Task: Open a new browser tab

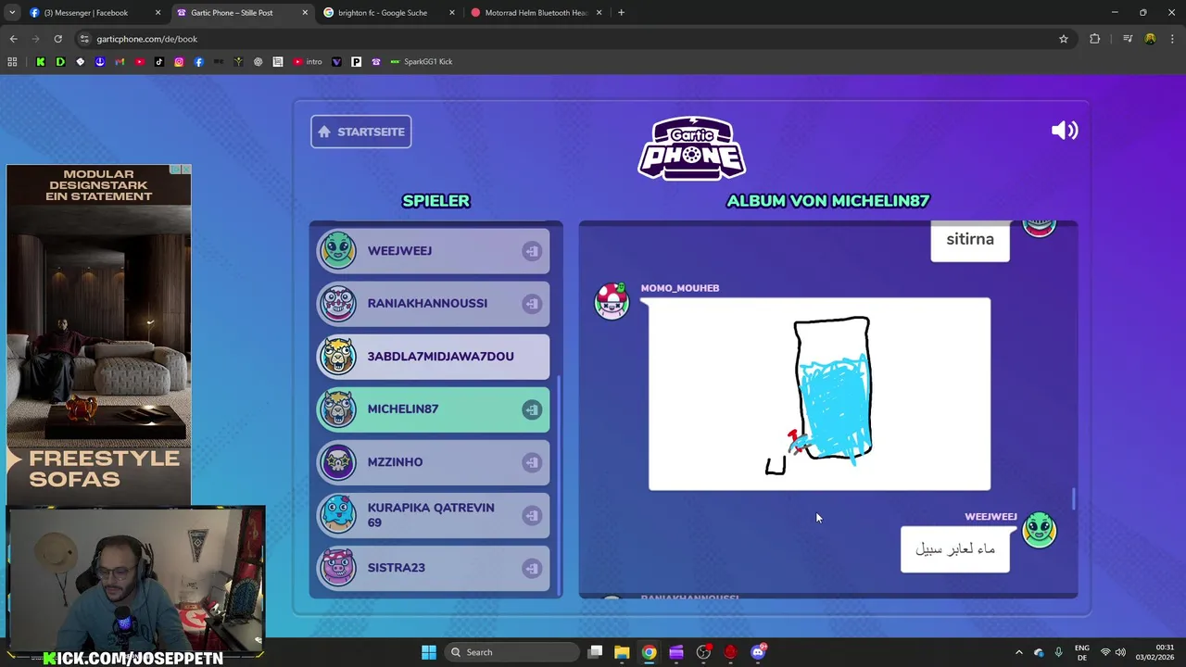Action: point(621,13)
